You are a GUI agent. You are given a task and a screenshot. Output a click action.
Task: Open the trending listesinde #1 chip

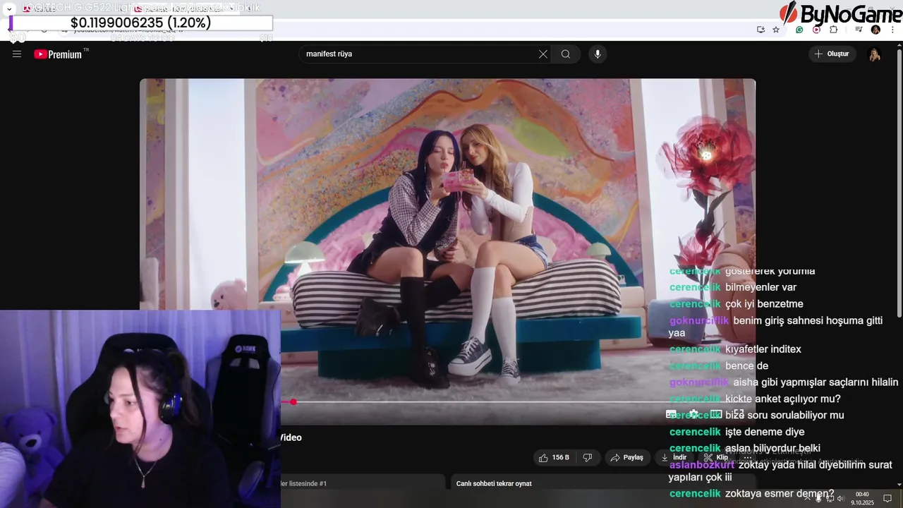[x=303, y=483]
